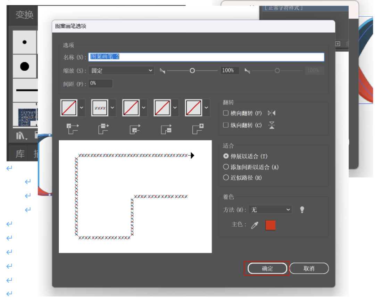Select 添加间距以适合 (A) radio option
375x301 pixels.
226,167
